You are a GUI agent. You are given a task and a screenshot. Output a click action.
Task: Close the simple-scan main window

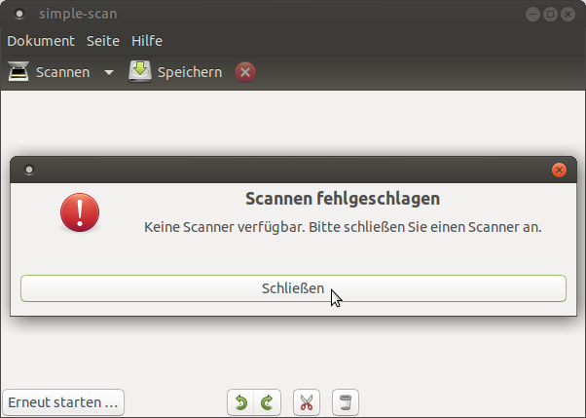pos(568,15)
